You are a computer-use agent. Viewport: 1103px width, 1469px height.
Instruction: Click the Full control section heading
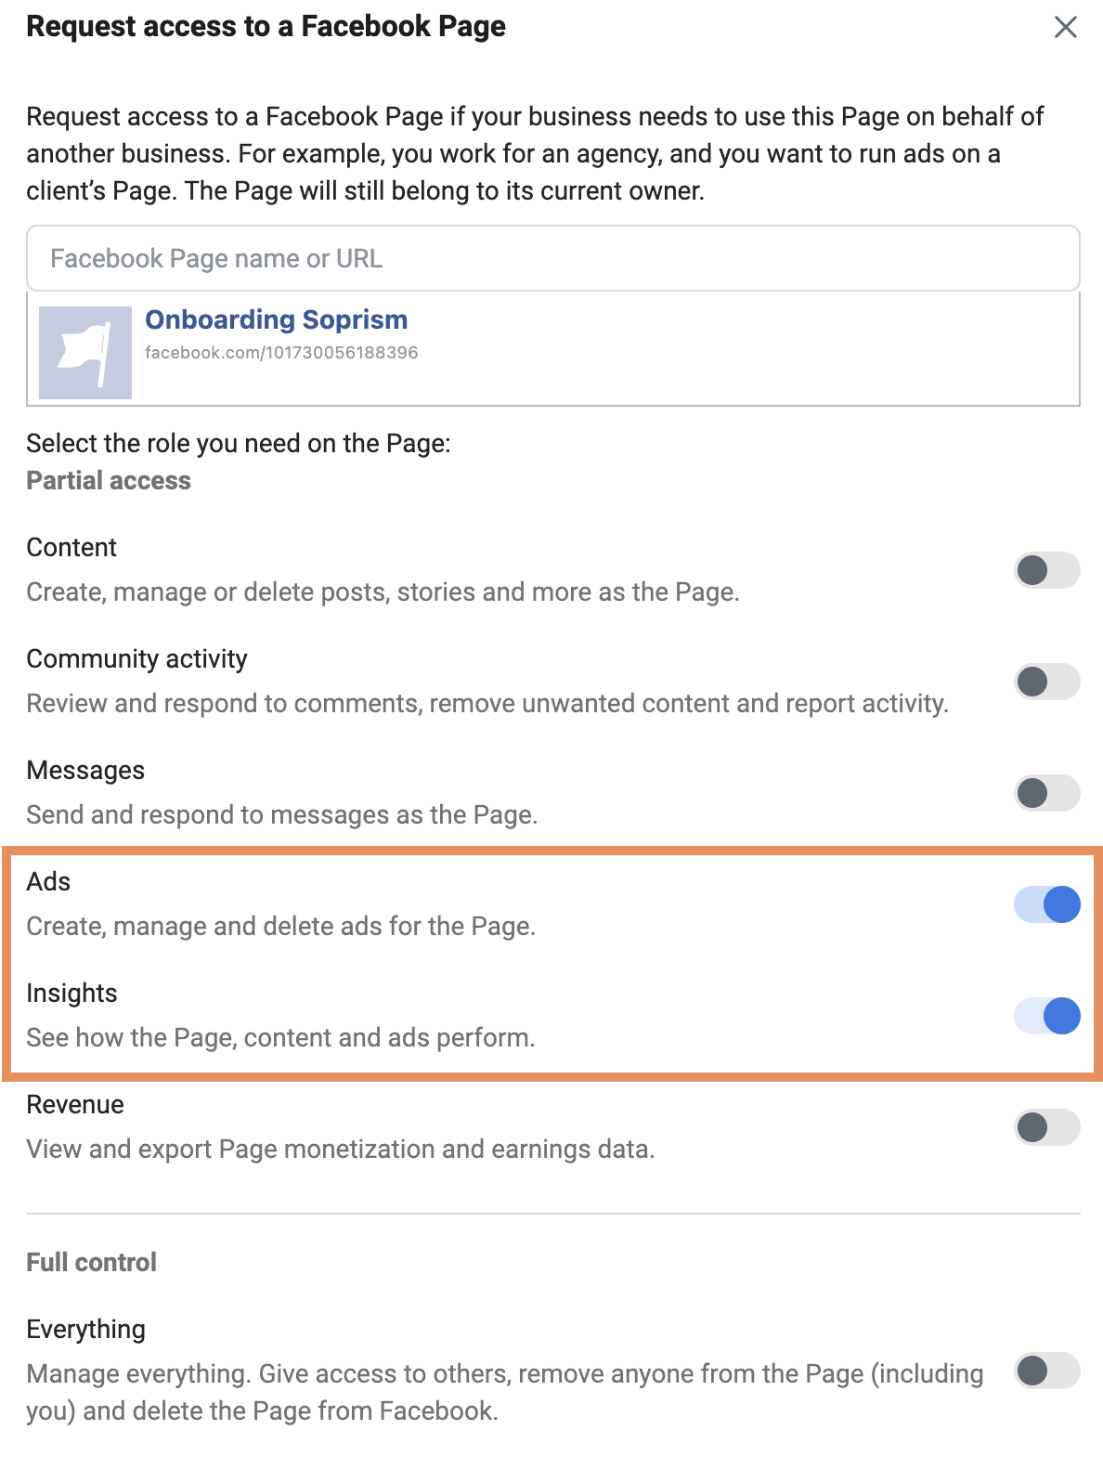coord(91,1263)
